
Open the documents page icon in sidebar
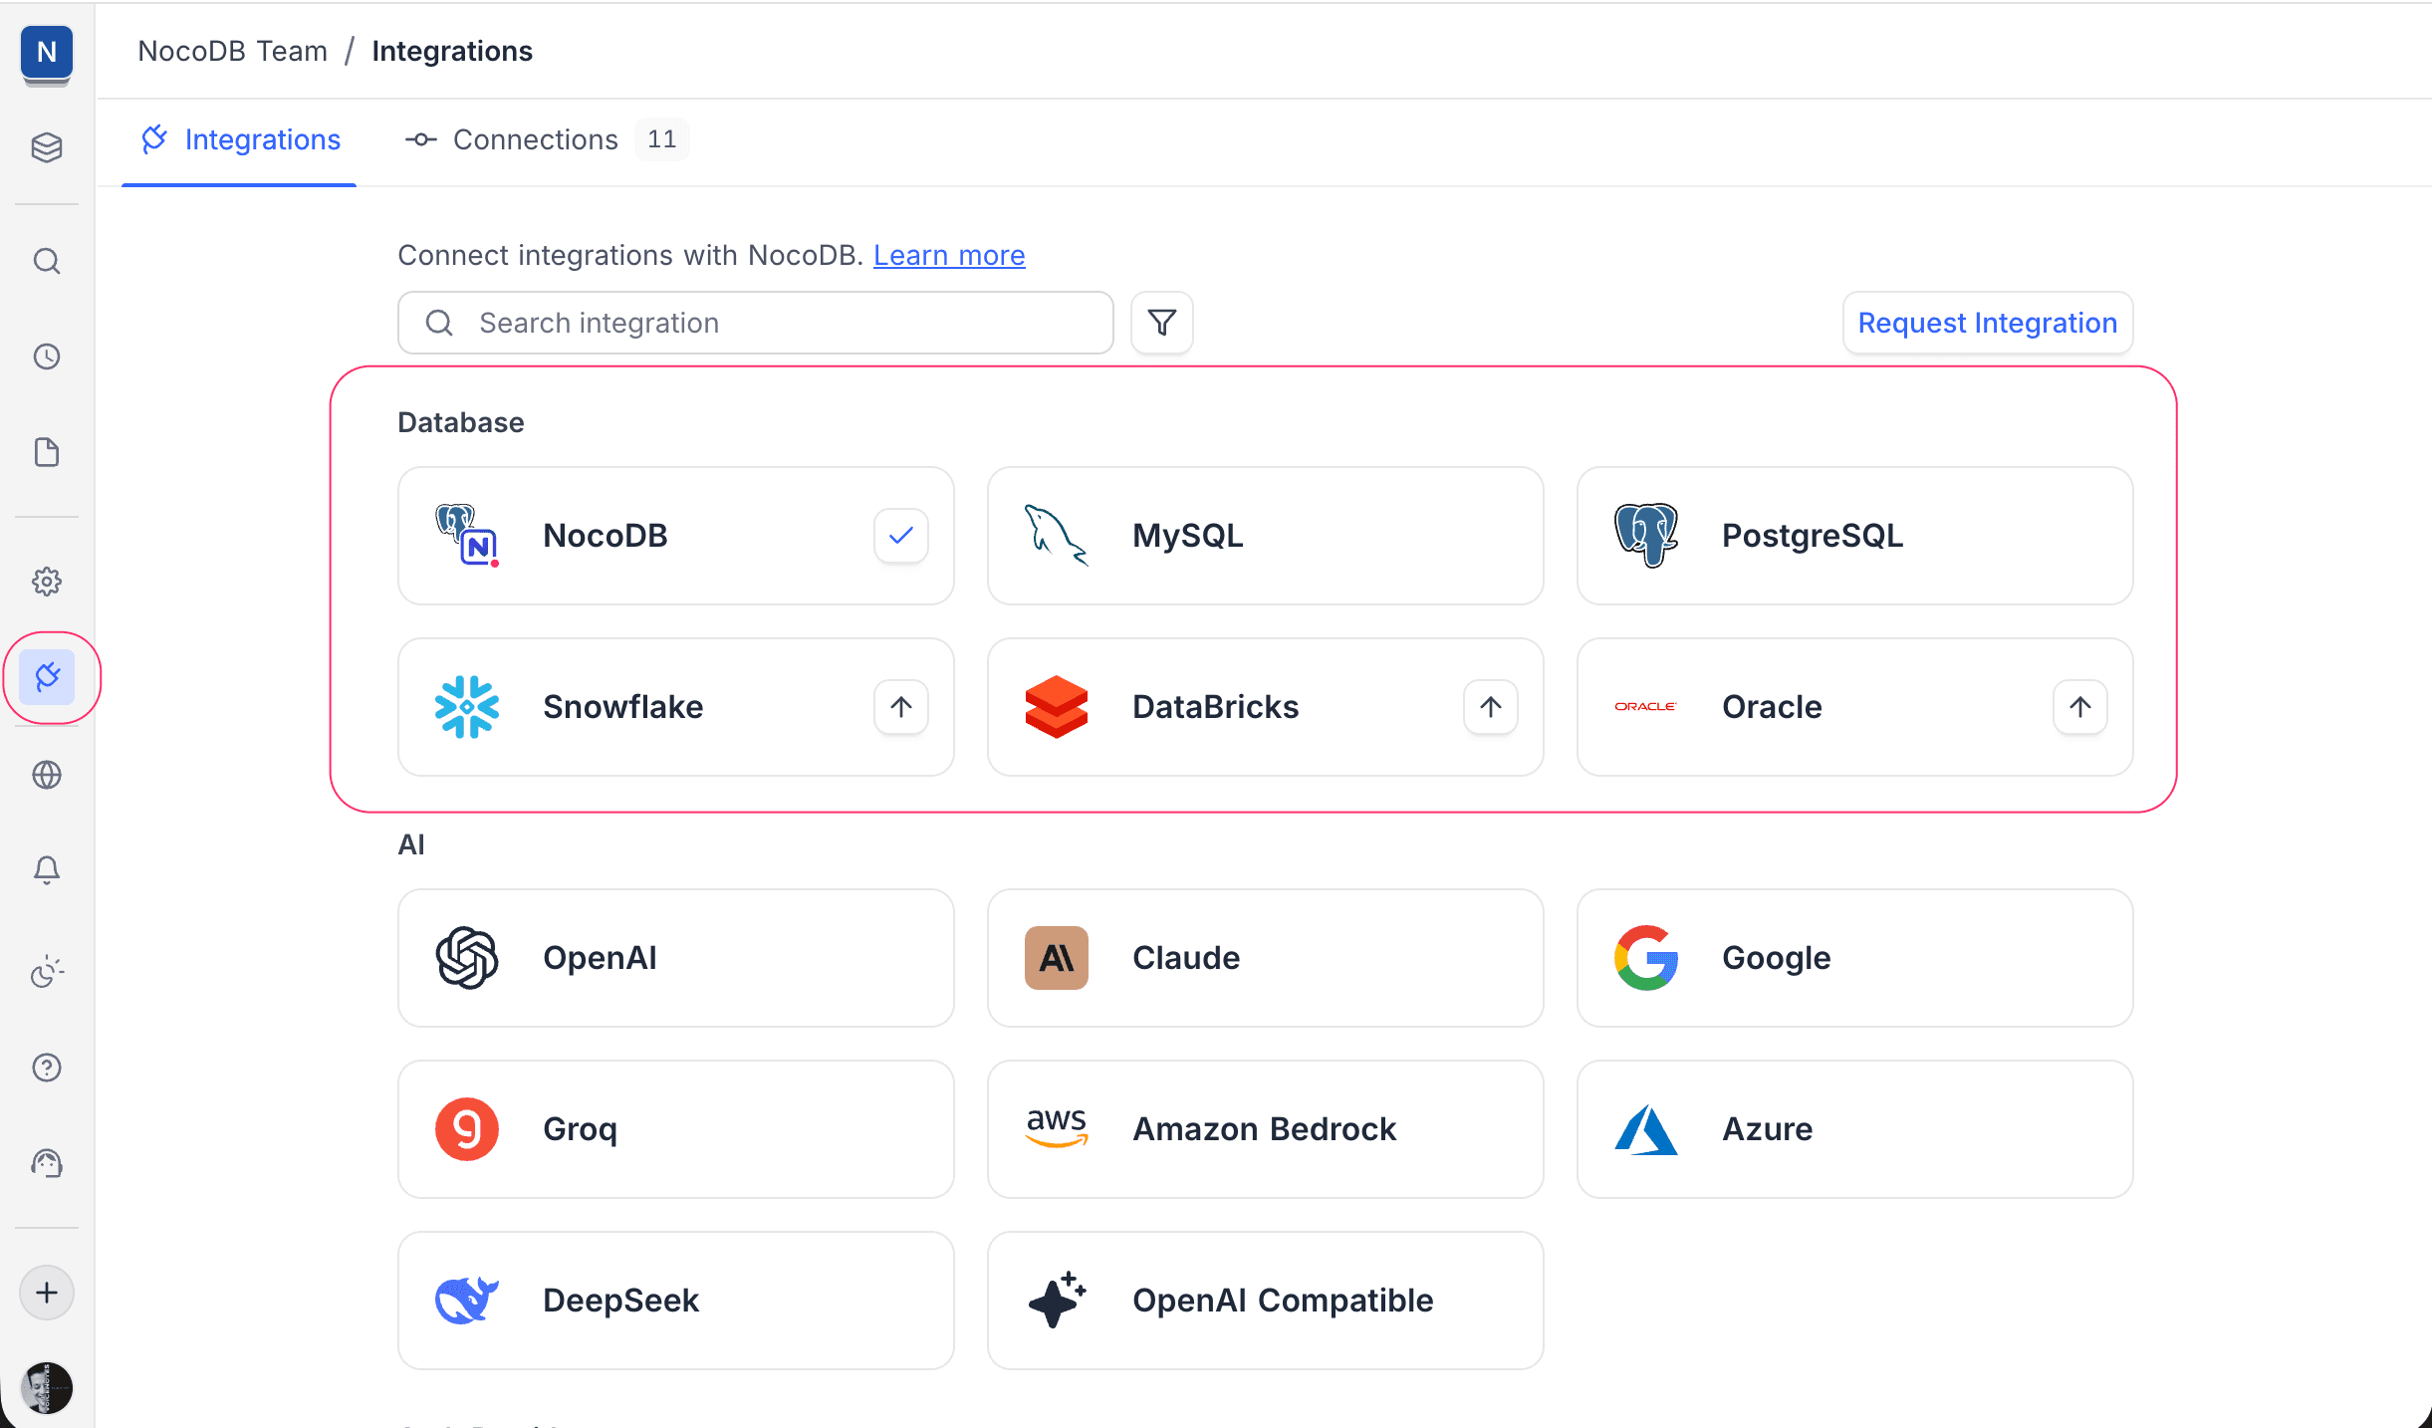point(47,452)
